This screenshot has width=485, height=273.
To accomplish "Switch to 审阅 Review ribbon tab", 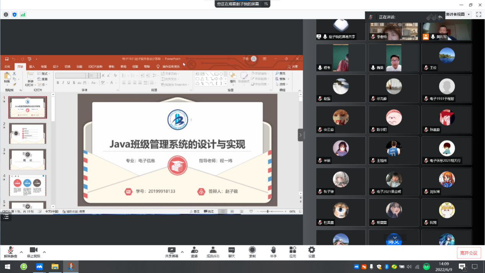I will pyautogui.click(x=123, y=67).
